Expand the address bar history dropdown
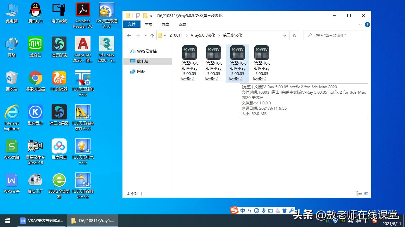This screenshot has height=227, width=405. coord(284,36)
